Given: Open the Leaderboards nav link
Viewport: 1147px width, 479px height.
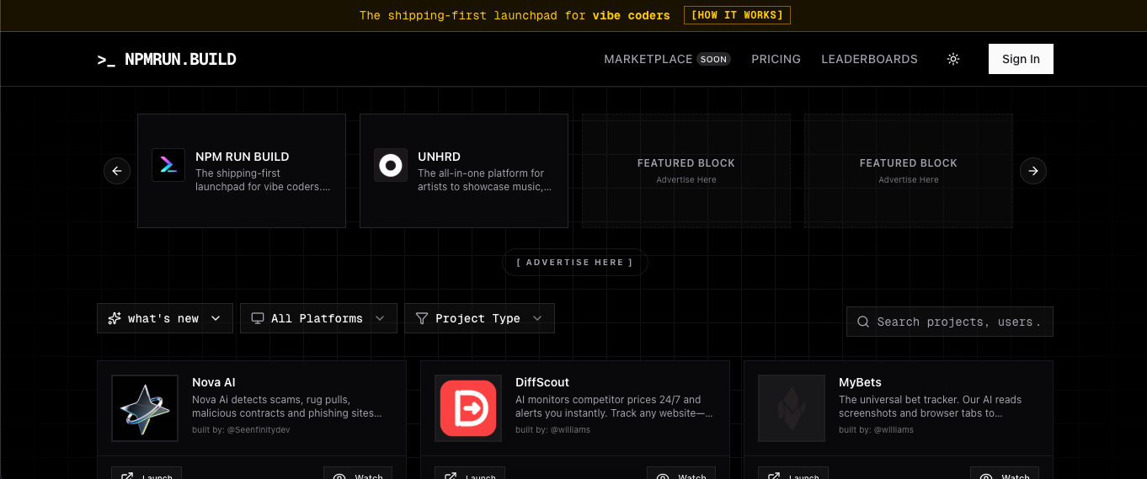Looking at the screenshot, I should click(869, 59).
